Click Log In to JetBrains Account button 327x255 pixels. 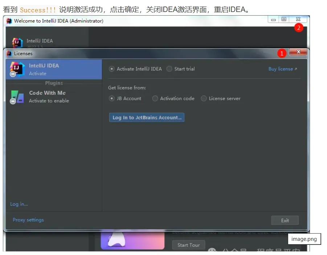point(147,118)
